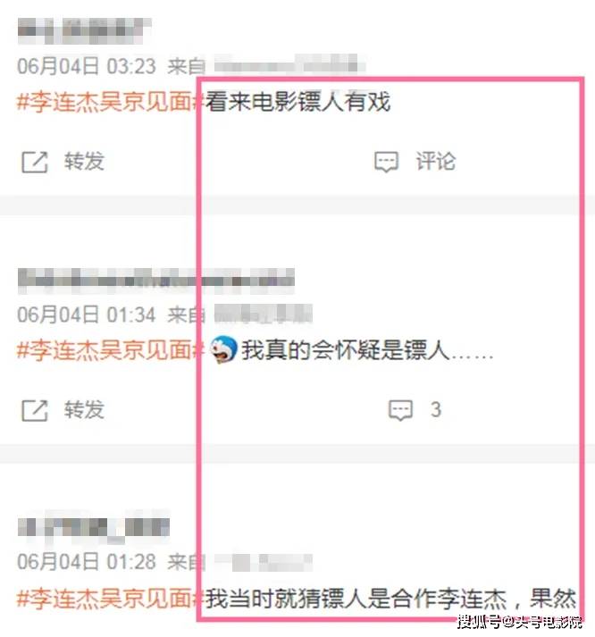Click 转发 under the first post

tap(85, 162)
